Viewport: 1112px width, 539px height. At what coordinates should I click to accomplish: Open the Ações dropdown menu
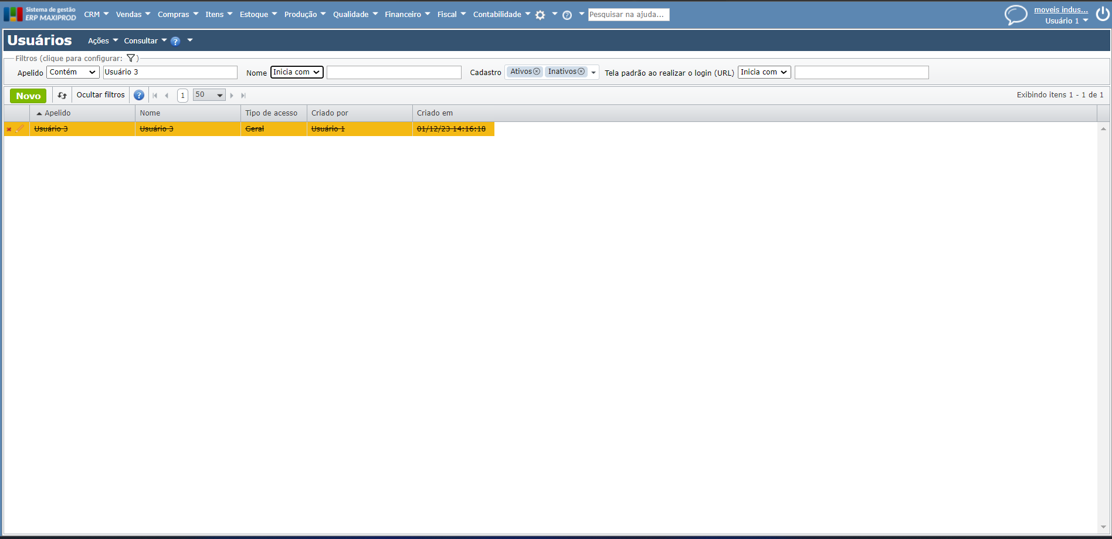pyautogui.click(x=103, y=41)
